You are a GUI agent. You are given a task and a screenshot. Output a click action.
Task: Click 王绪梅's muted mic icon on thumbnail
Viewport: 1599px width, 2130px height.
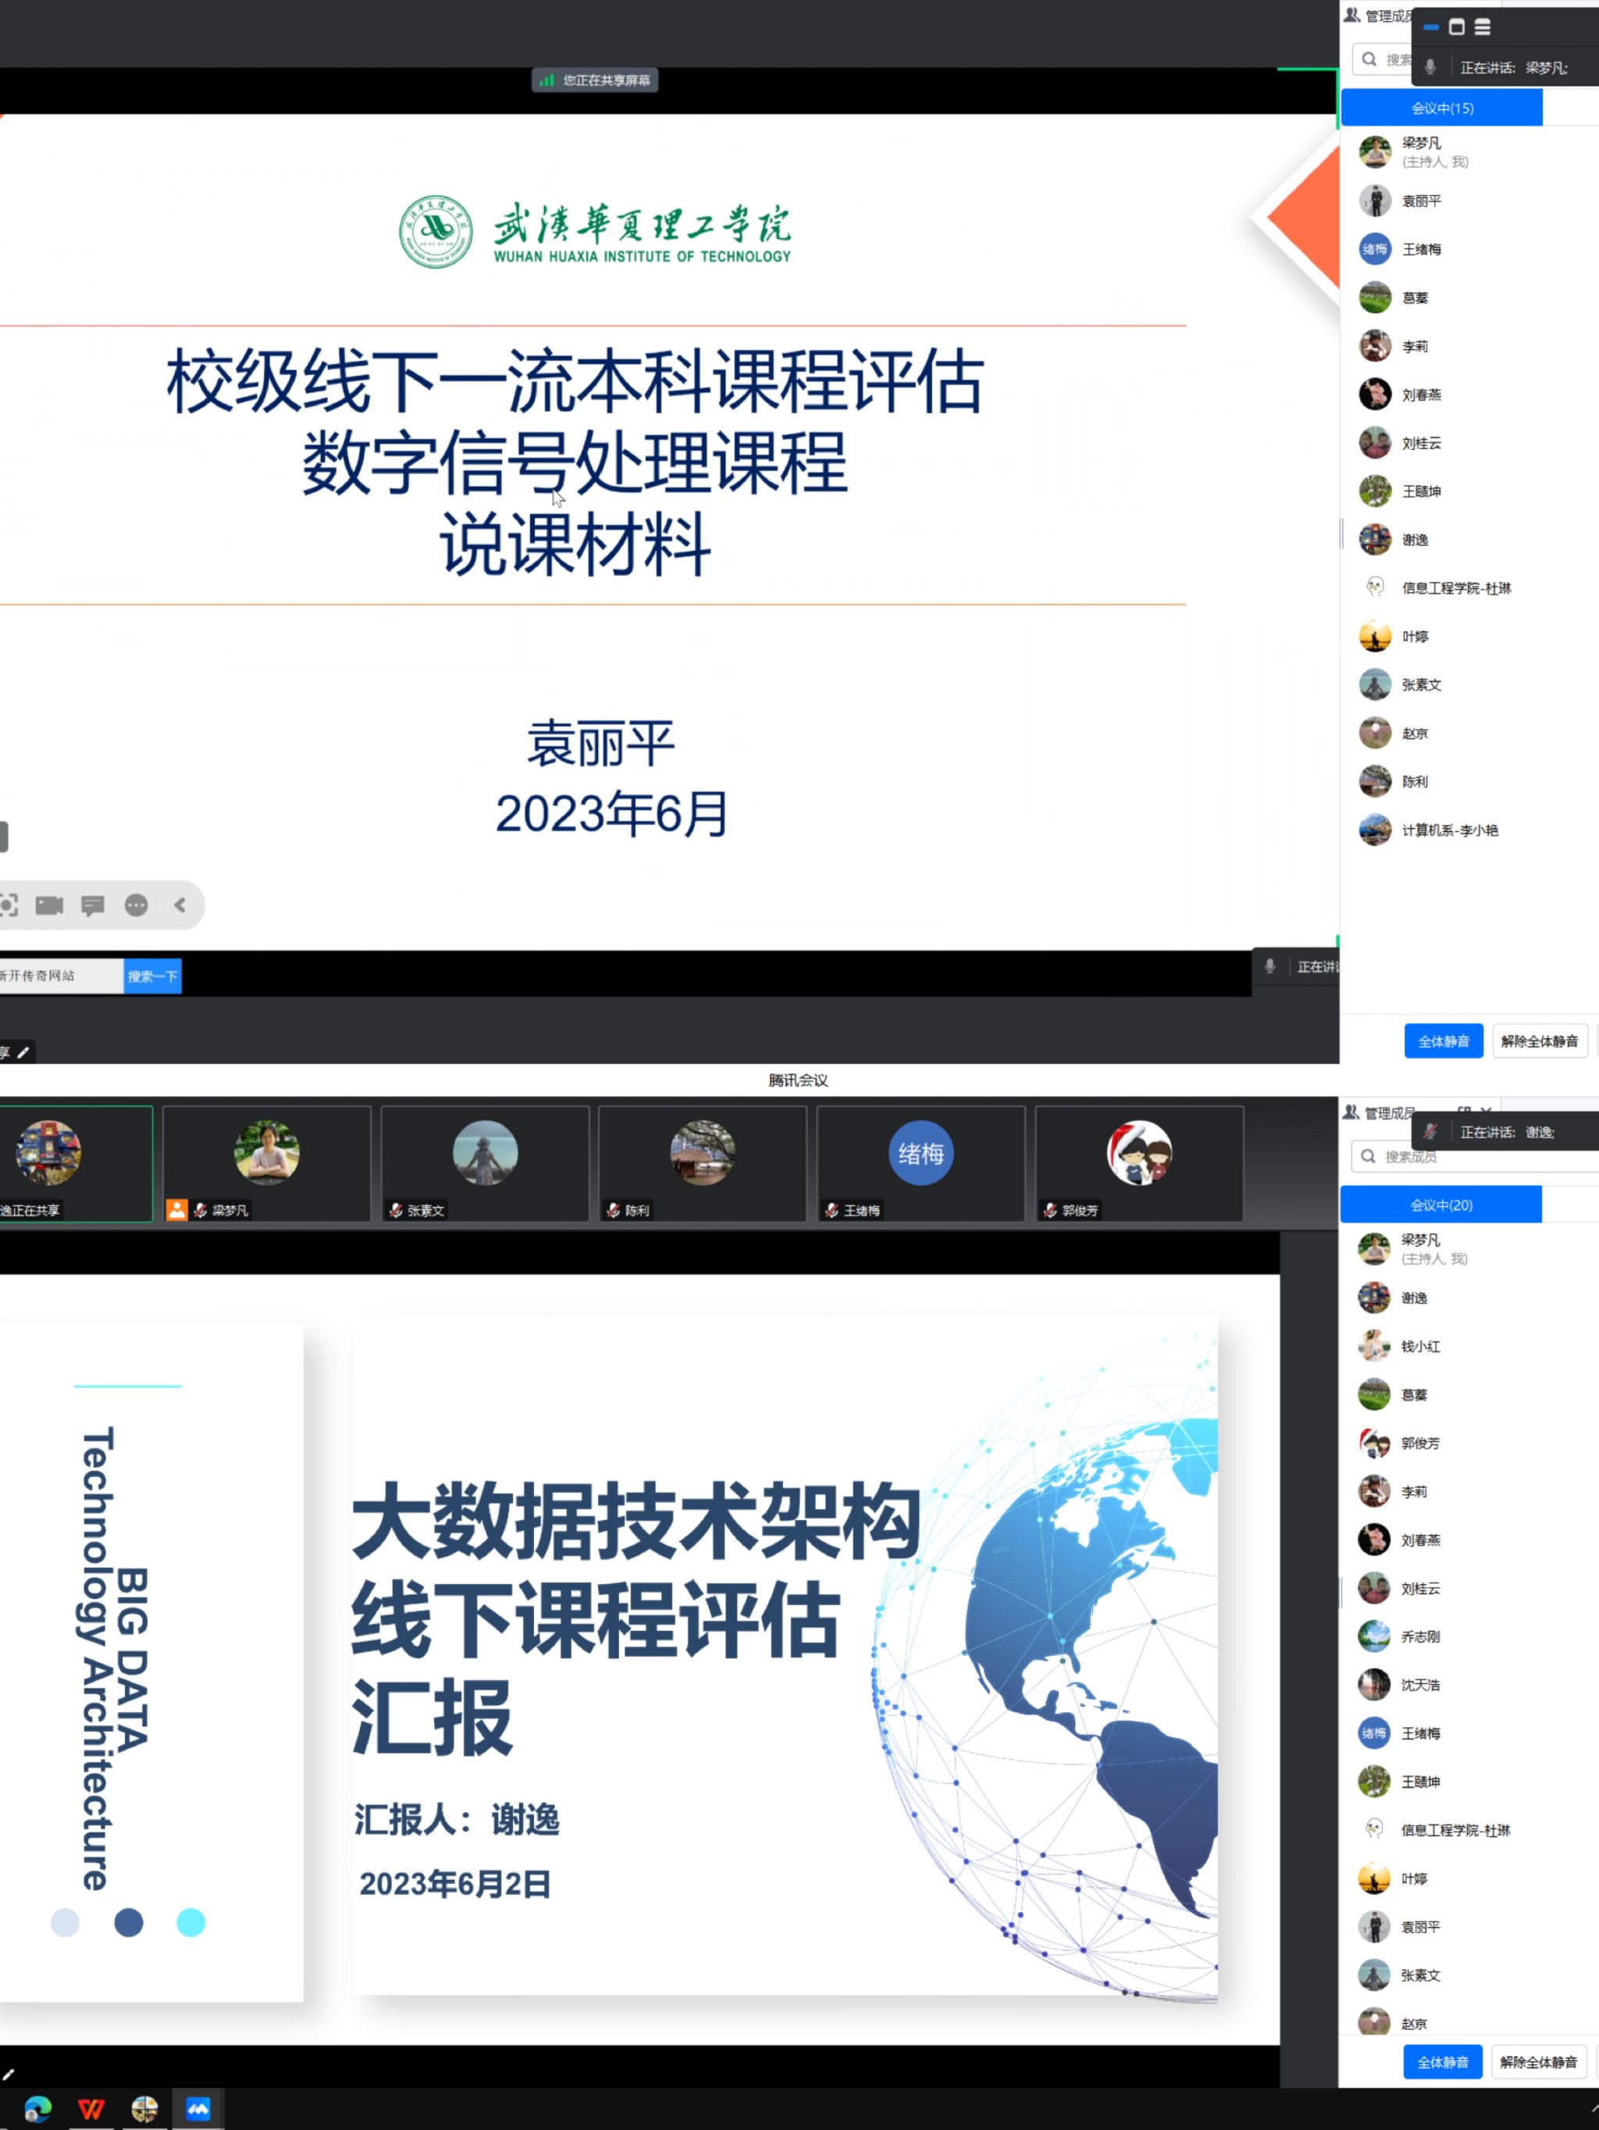click(x=832, y=1211)
